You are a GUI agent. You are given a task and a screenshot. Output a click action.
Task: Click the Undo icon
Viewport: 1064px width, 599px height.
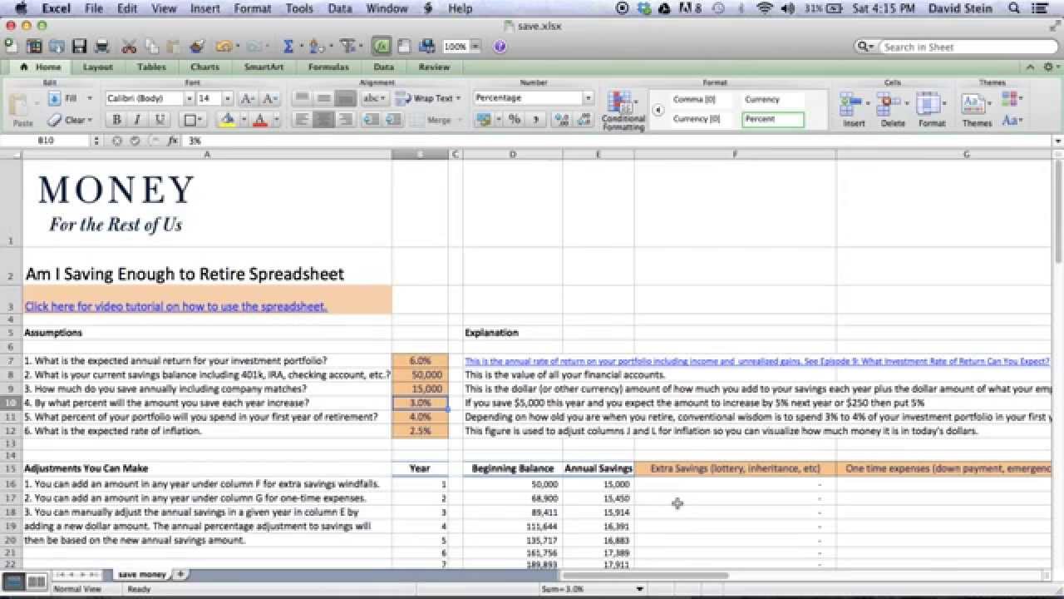point(223,47)
